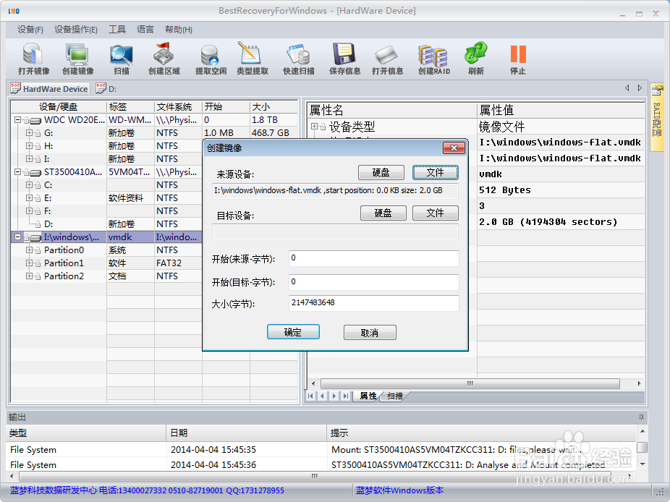Image resolution: width=670 pixels, height=502 pixels.
Task: Select the 创建镜像 toolbar icon
Action: pos(77,59)
